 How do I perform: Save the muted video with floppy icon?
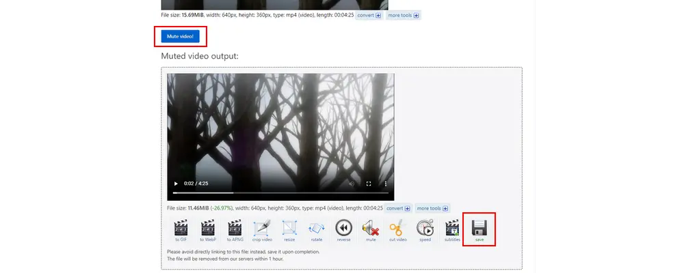coord(479,229)
